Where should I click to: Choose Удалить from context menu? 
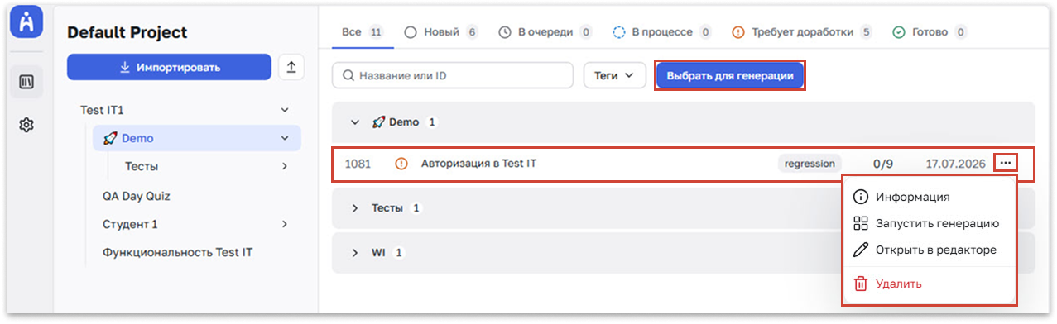tap(930, 283)
